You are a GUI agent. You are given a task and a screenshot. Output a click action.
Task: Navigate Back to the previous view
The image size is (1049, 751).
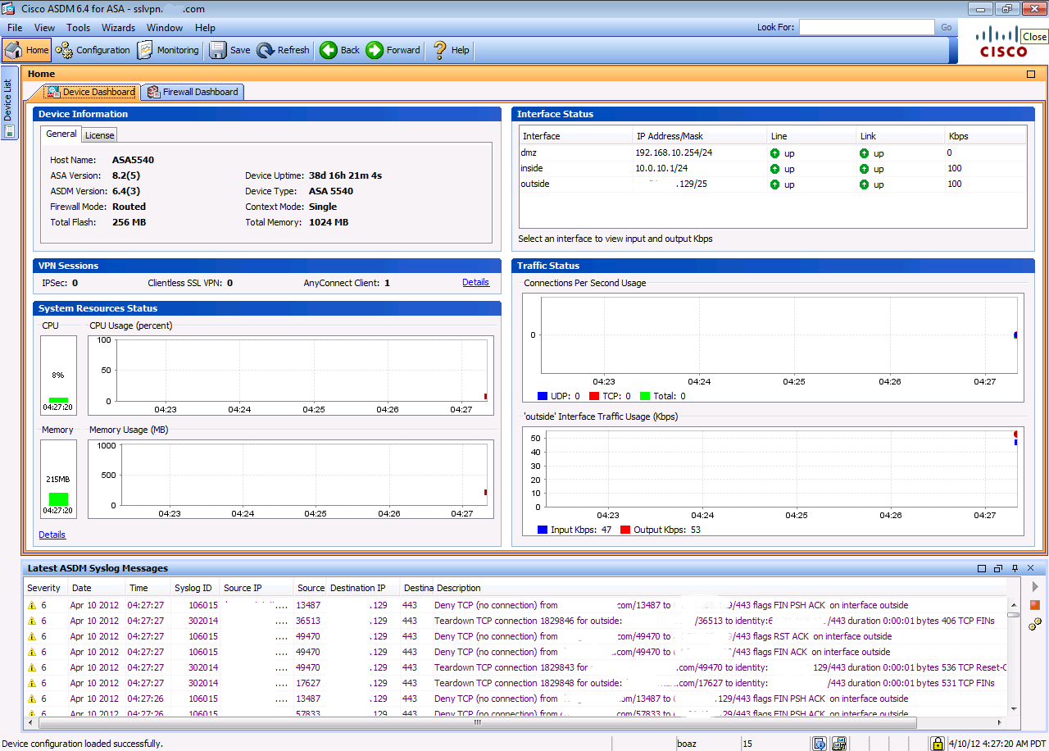coord(338,49)
